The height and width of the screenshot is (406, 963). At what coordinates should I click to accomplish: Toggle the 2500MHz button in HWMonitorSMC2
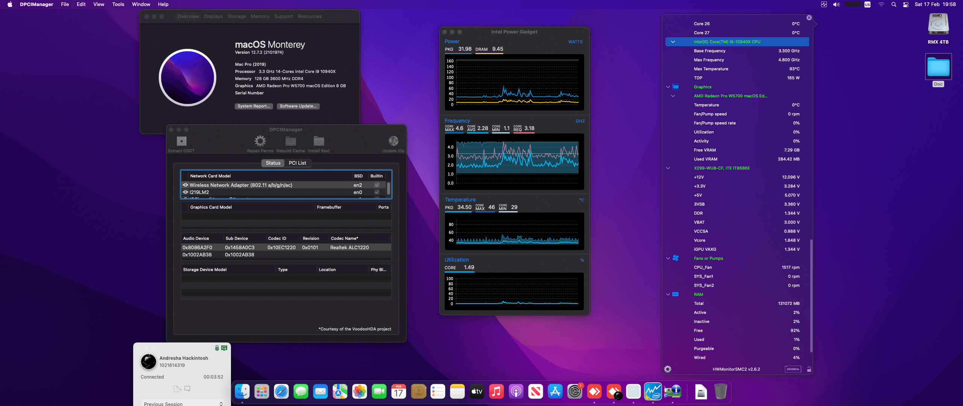point(793,369)
